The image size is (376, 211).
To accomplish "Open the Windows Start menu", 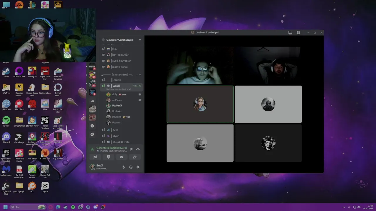I will [x=5, y=207].
